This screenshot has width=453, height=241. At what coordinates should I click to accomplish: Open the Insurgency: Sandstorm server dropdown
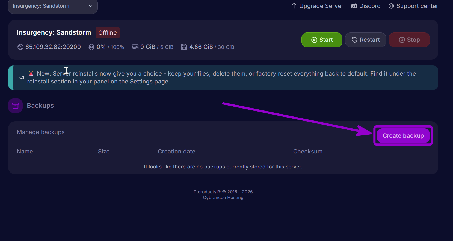click(53, 6)
